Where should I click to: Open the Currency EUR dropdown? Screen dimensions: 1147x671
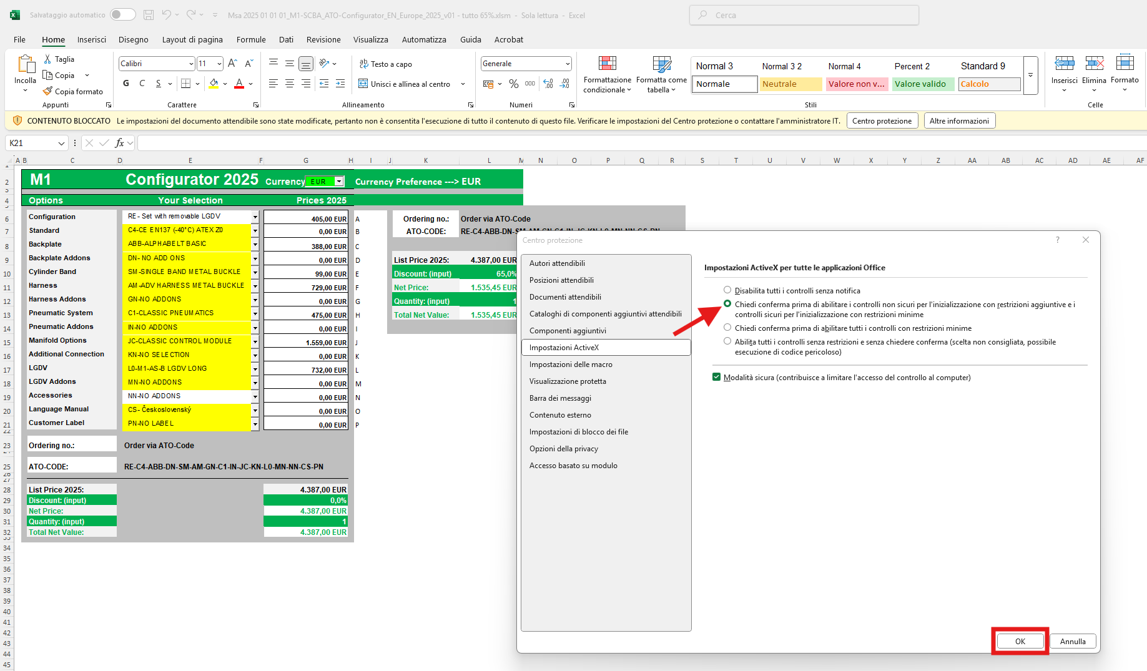(x=338, y=182)
